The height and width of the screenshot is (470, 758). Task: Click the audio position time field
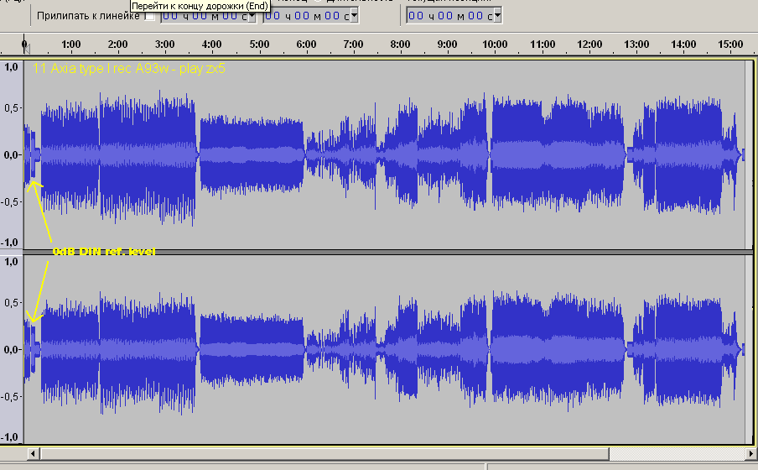pos(449,15)
